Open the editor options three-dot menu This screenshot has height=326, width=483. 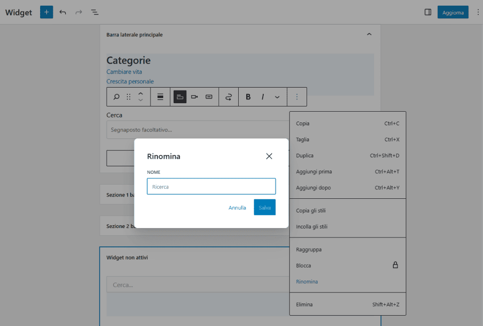(x=478, y=12)
